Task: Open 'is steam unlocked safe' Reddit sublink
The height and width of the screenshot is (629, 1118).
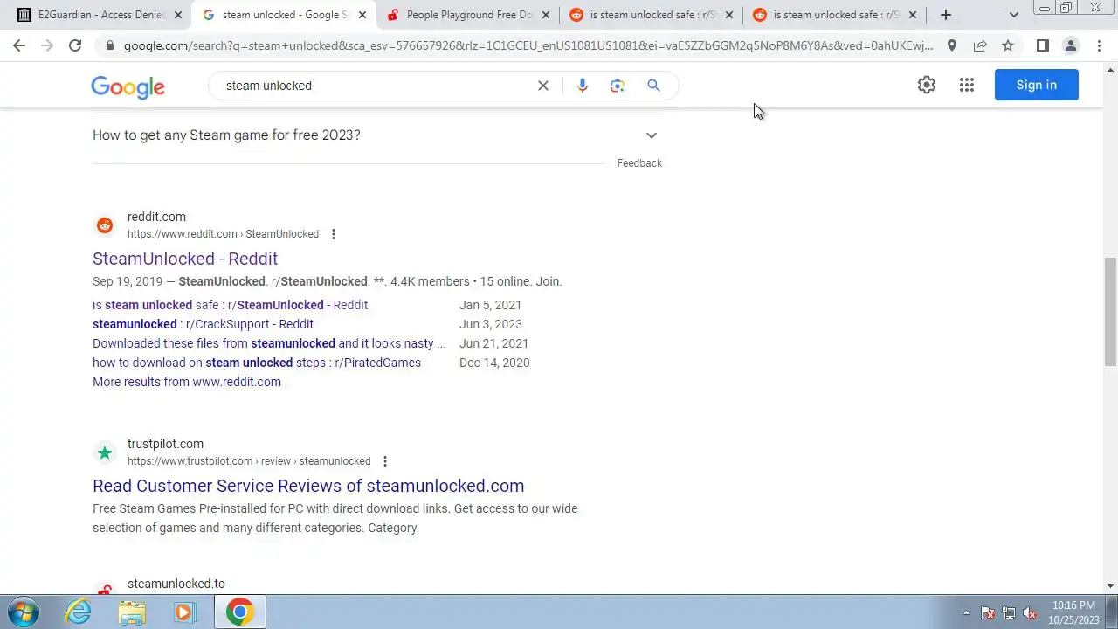Action: click(x=231, y=305)
